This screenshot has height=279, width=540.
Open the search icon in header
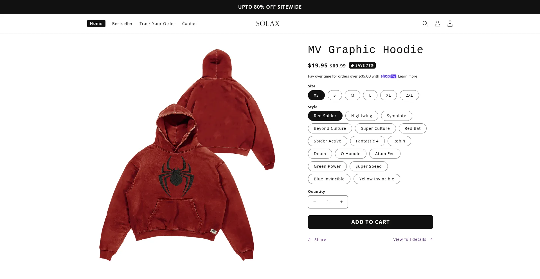(425, 24)
